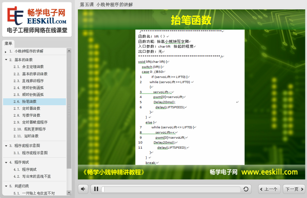Click the slide title 抬笔函数
This screenshot has height=198, width=307.
[x=191, y=20]
